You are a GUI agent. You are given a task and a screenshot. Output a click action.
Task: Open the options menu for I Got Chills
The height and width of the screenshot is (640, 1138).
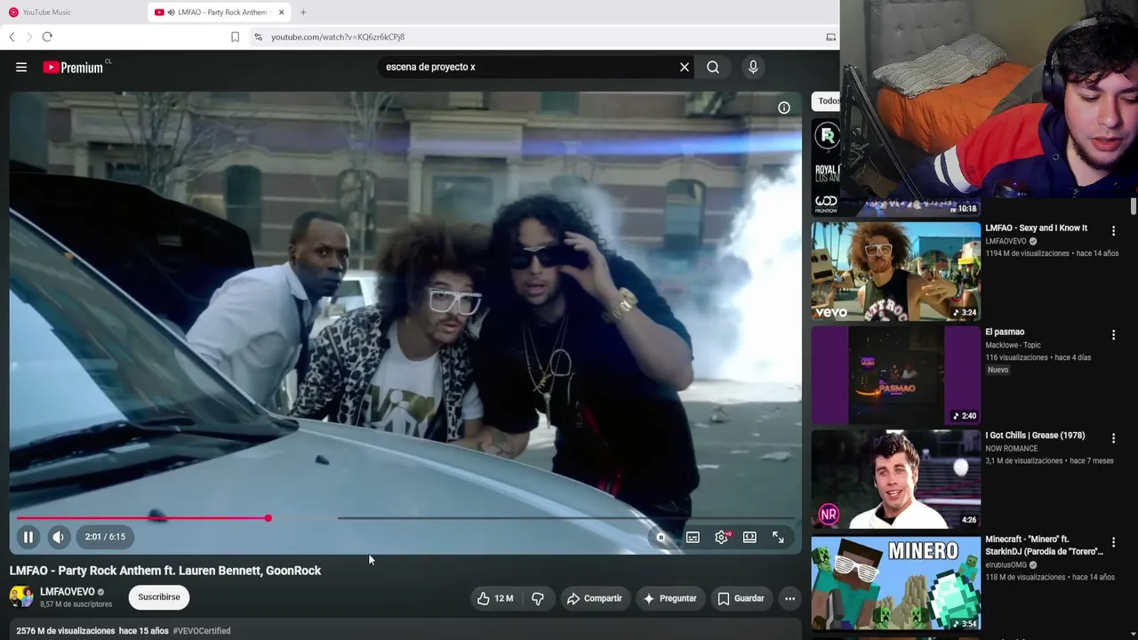click(1113, 438)
